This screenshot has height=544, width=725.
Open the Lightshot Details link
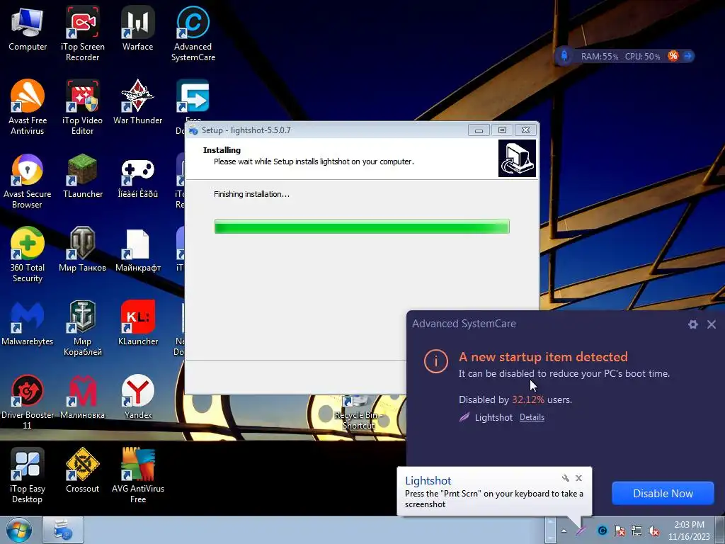click(x=532, y=417)
